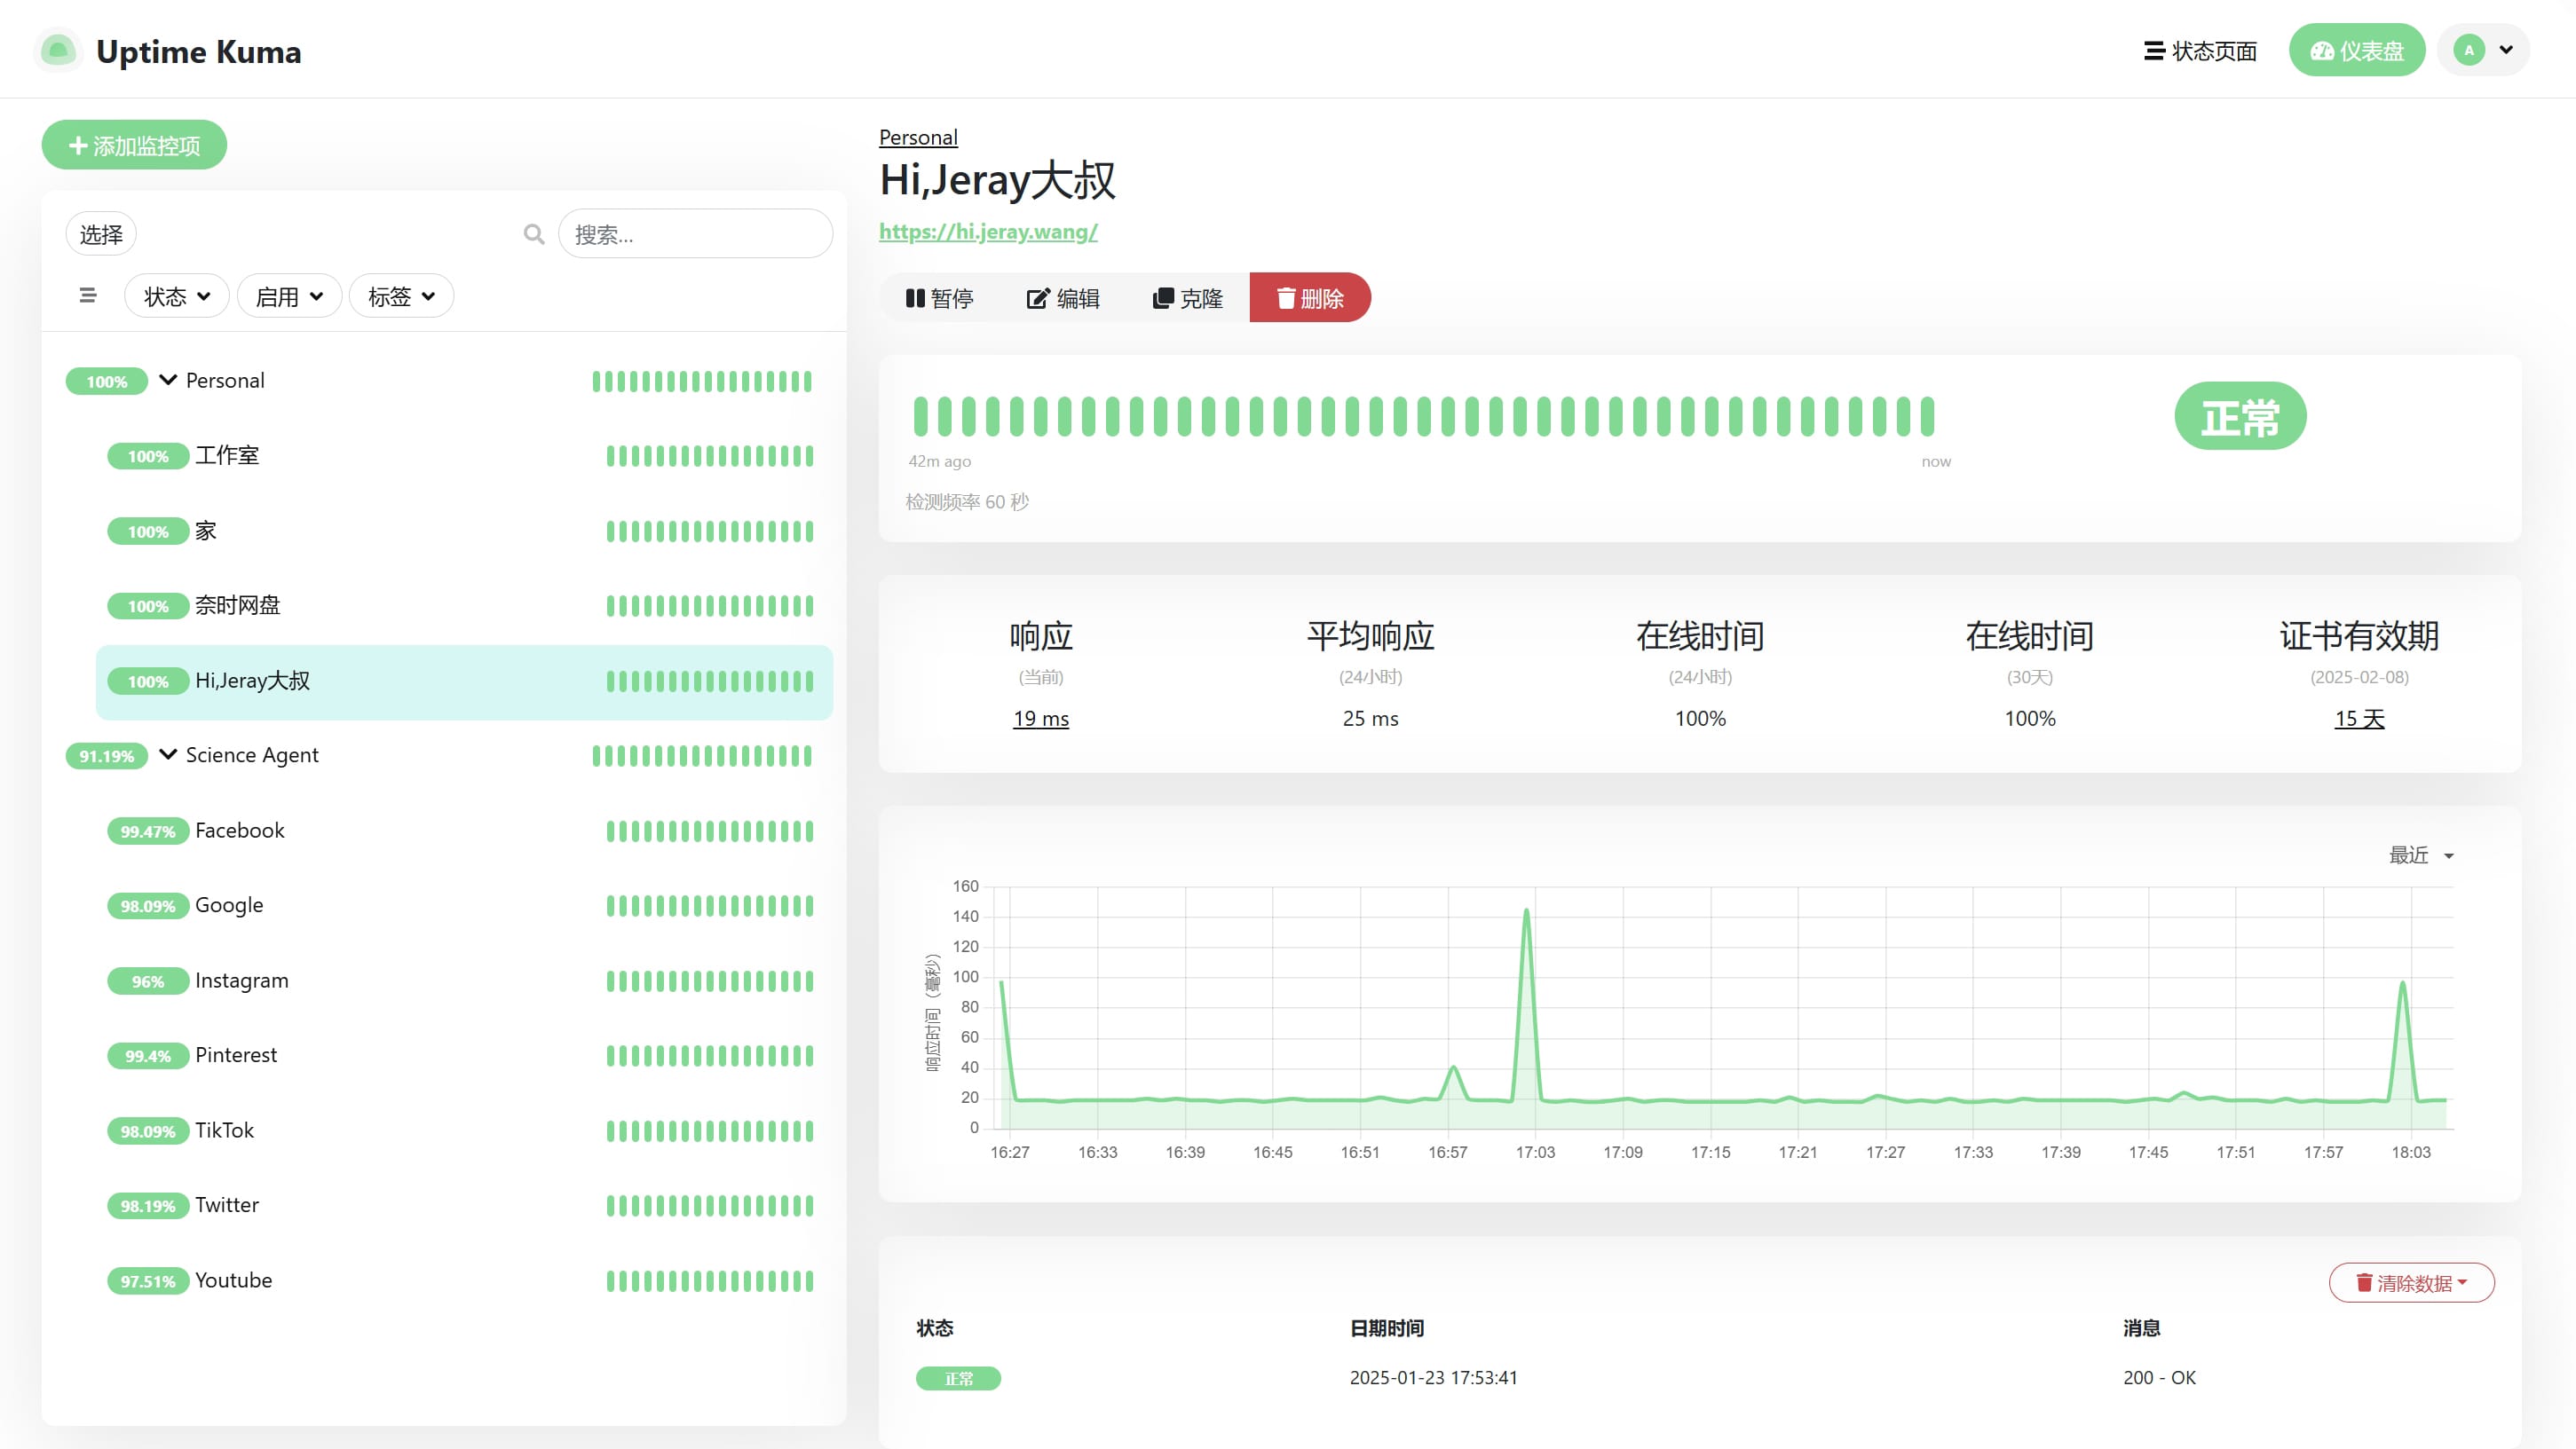2576x1449 pixels.
Task: Click the user avatar icon
Action: 2468,50
